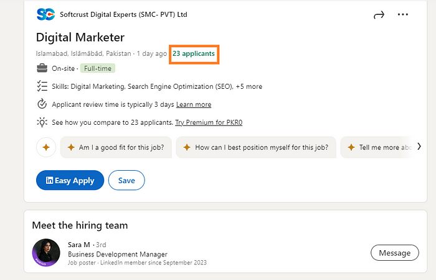Save this job posting

pos(126,180)
